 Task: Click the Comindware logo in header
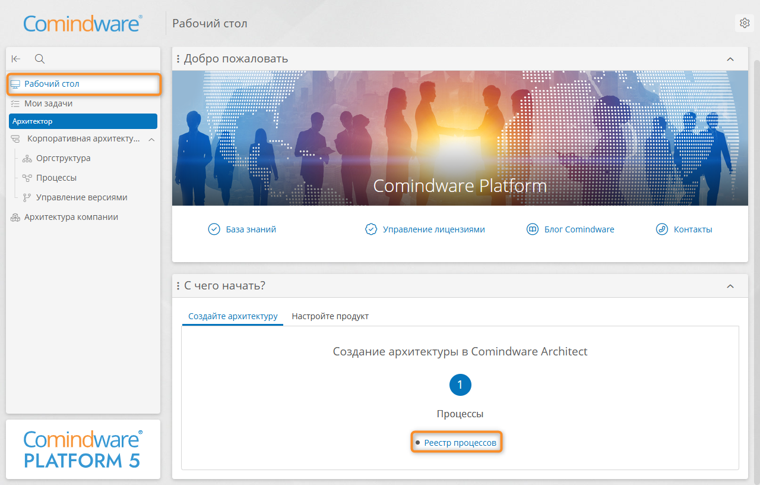(83, 23)
